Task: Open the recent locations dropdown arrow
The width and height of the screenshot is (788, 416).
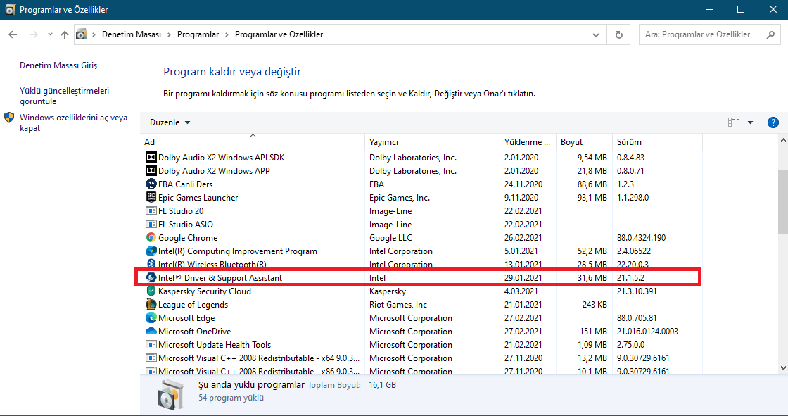Action: (50, 34)
